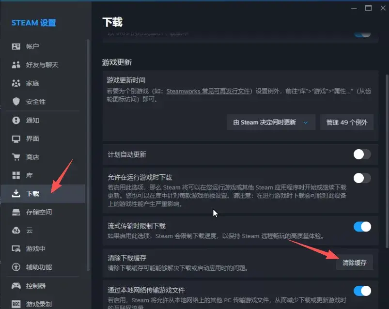Image resolution: width=389 pixels, height=309 pixels.
Task: Open the 游戏中 settings section
Action: (43, 249)
